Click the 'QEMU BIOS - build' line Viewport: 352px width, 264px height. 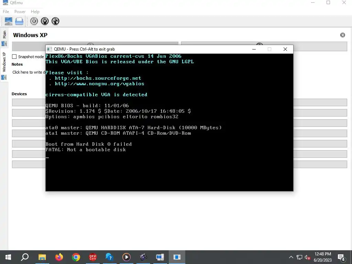(87, 106)
